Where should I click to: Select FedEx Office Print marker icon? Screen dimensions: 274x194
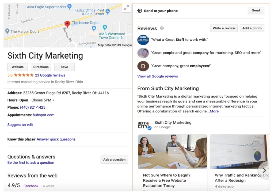pos(108,12)
